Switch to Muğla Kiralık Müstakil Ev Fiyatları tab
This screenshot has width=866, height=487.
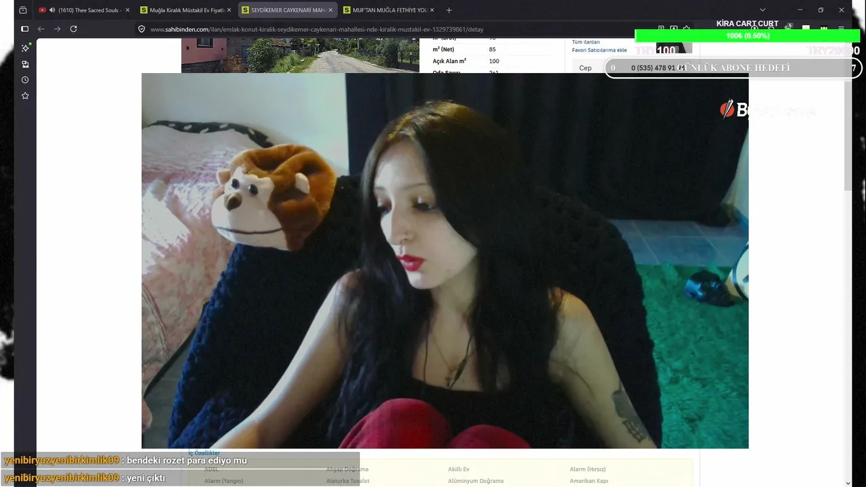click(x=186, y=10)
